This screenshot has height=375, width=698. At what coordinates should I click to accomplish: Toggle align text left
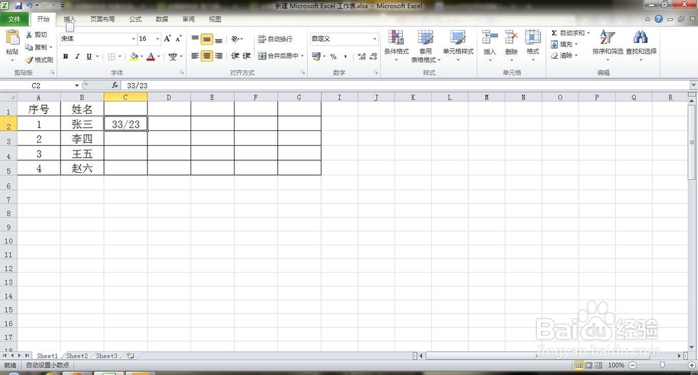point(195,56)
